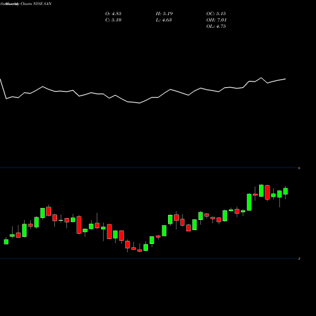This screenshot has height=316, width=316.
Task: Select the 'OH: 7.01' reading
Action: click(x=216, y=20)
